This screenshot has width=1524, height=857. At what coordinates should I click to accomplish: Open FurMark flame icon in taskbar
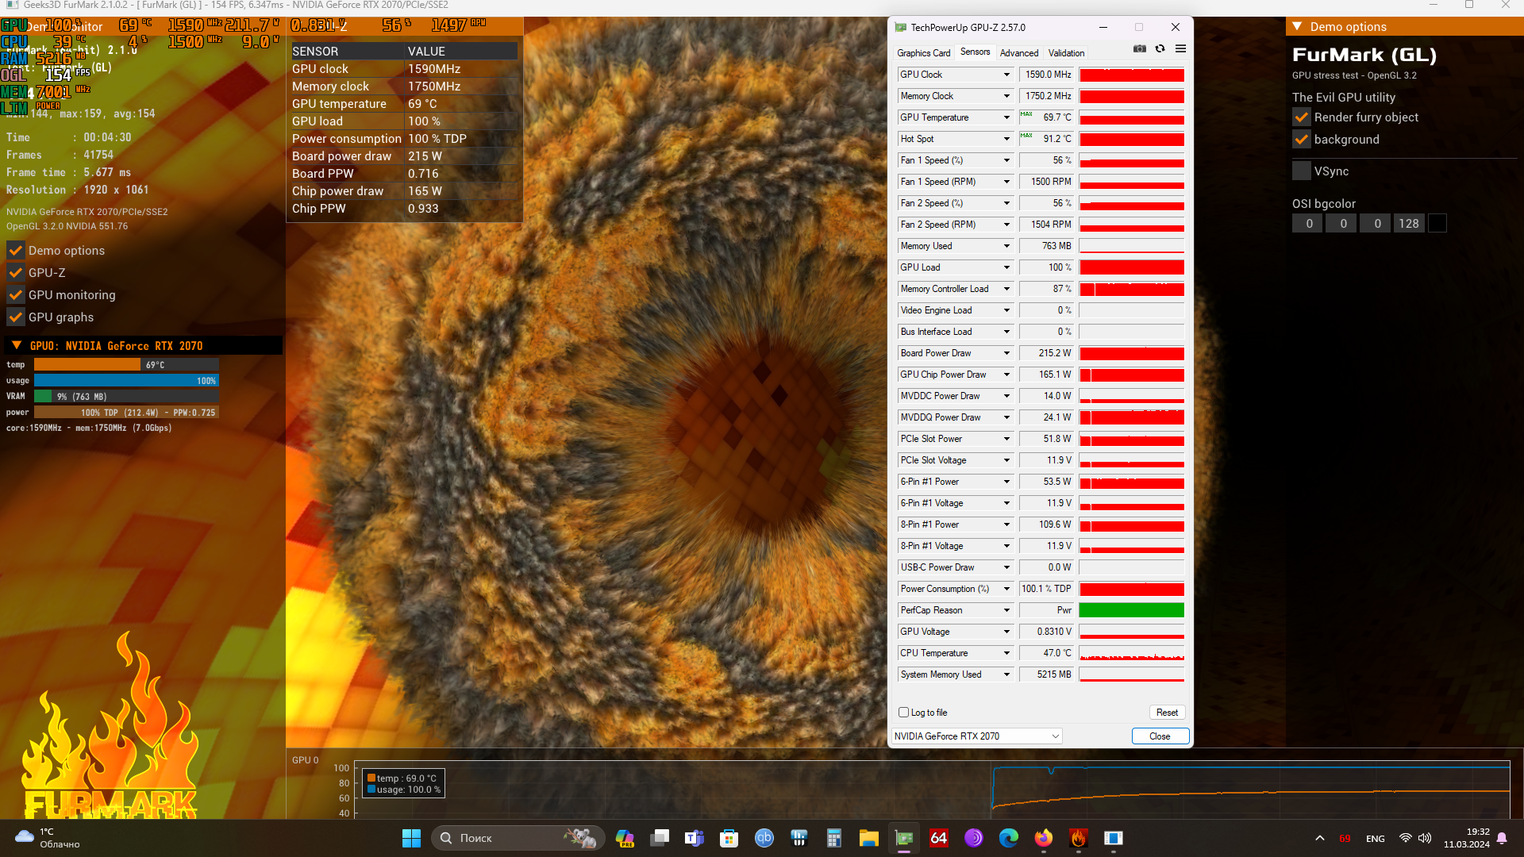pyautogui.click(x=1078, y=838)
